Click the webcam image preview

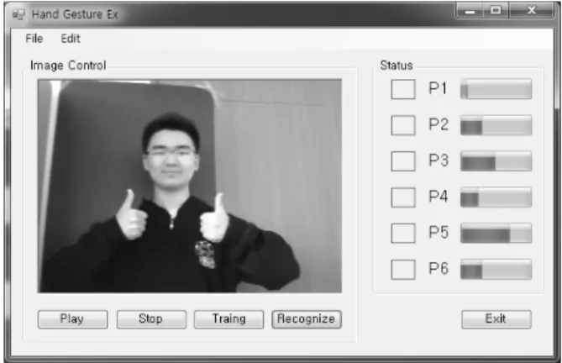[190, 186]
